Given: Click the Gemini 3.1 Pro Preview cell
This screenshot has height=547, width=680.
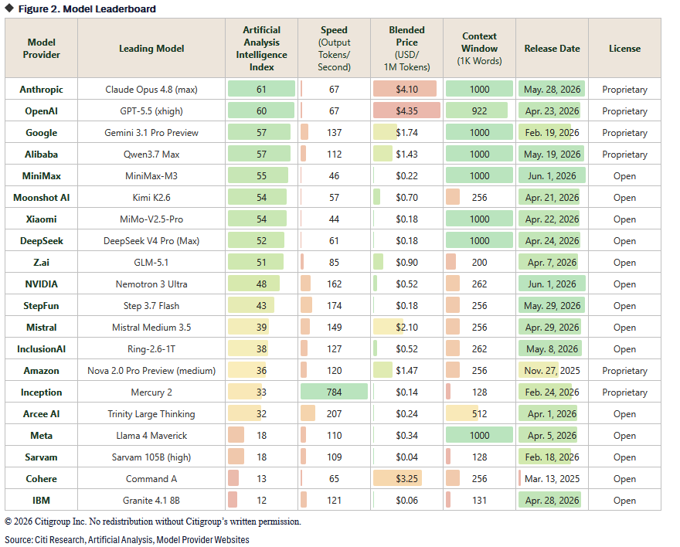Looking at the screenshot, I should [x=151, y=132].
